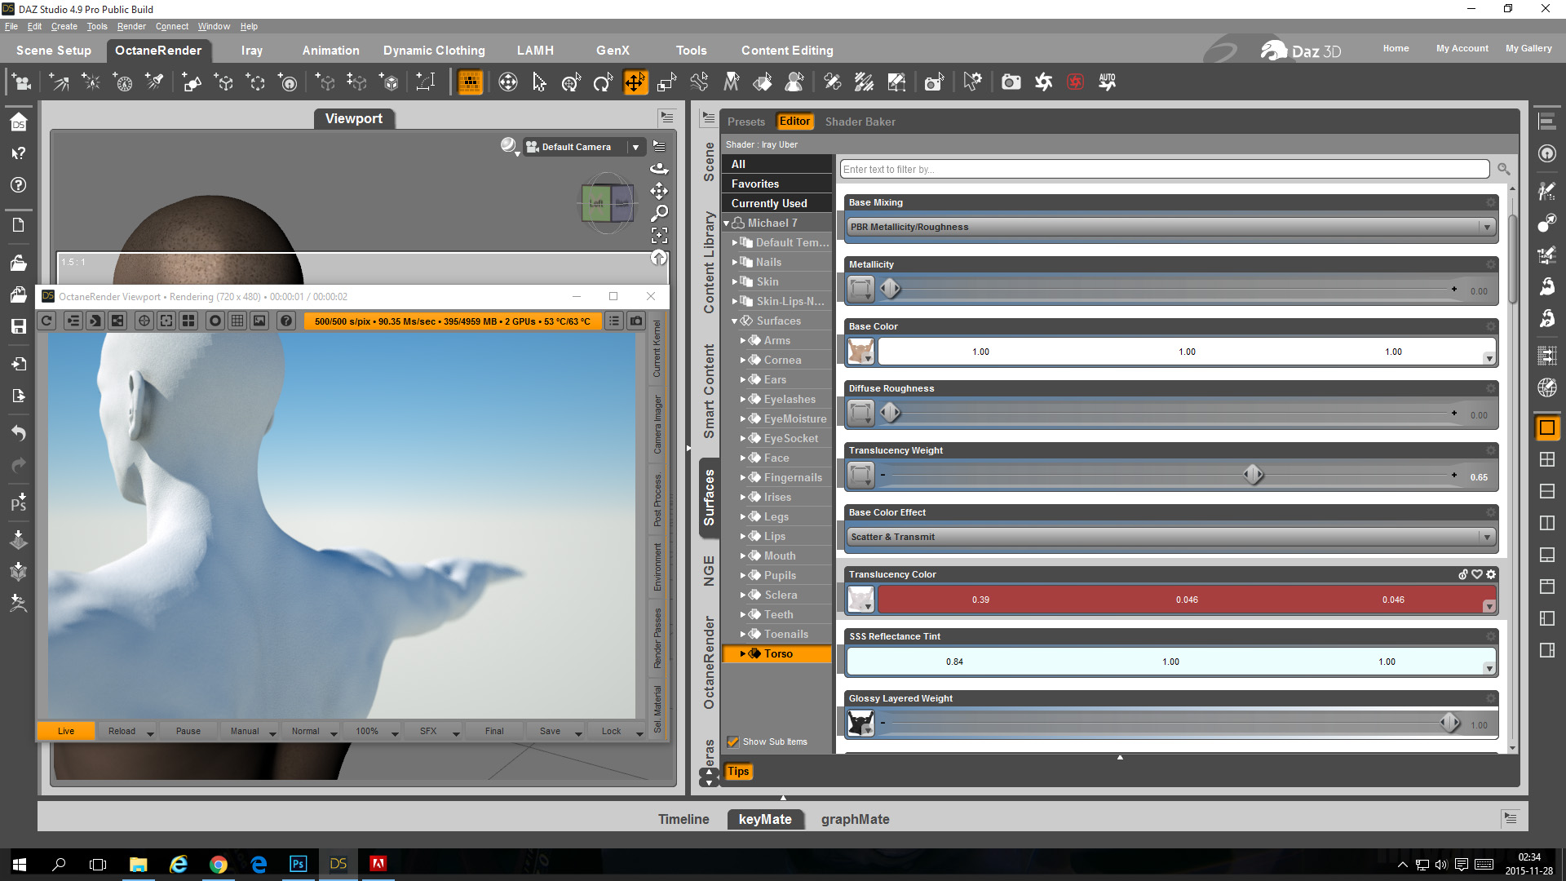1566x881 pixels.
Task: Click the Octane image background icon
Action: pyautogui.click(x=259, y=321)
